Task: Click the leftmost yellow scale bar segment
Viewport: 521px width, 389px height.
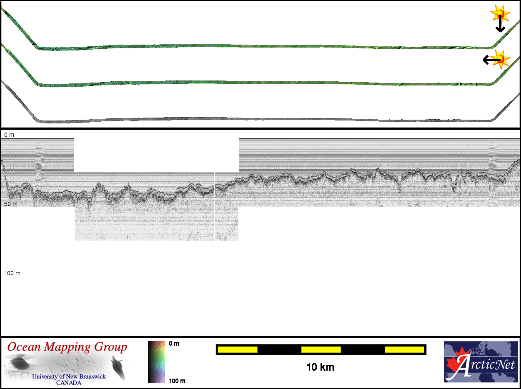Action: pyautogui.click(x=238, y=349)
